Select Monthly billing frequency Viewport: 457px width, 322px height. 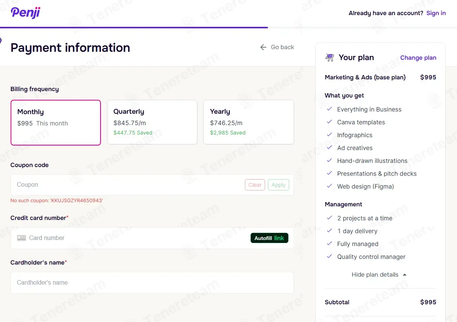(x=56, y=122)
